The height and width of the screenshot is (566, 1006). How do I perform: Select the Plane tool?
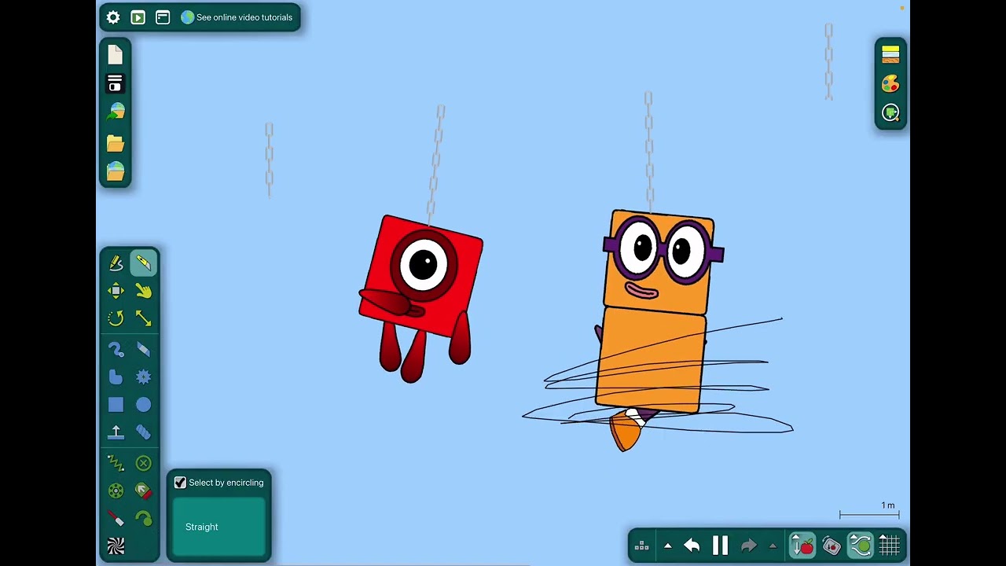click(116, 432)
